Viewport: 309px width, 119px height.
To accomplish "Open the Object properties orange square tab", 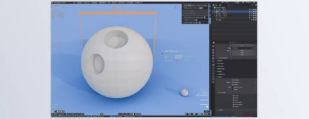I will click(x=213, y=65).
